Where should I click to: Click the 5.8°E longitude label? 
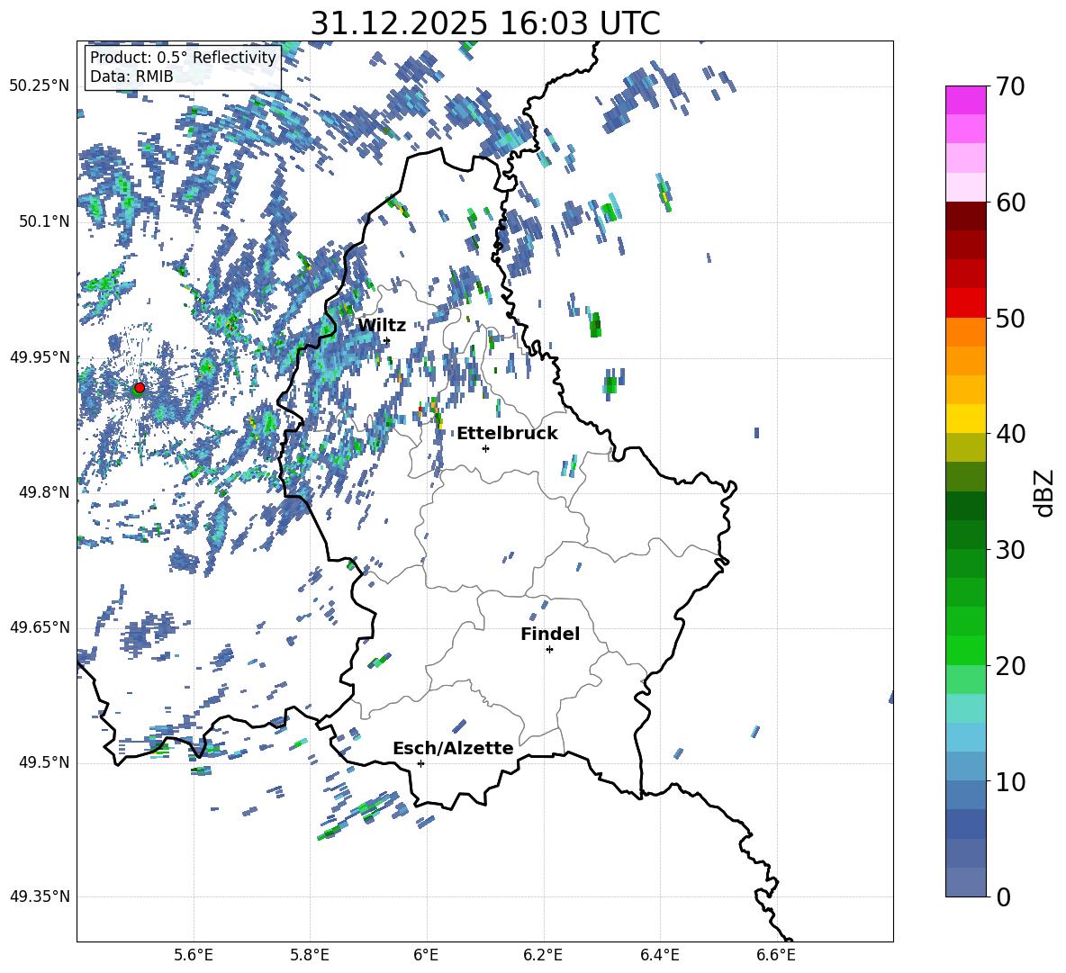(310, 955)
